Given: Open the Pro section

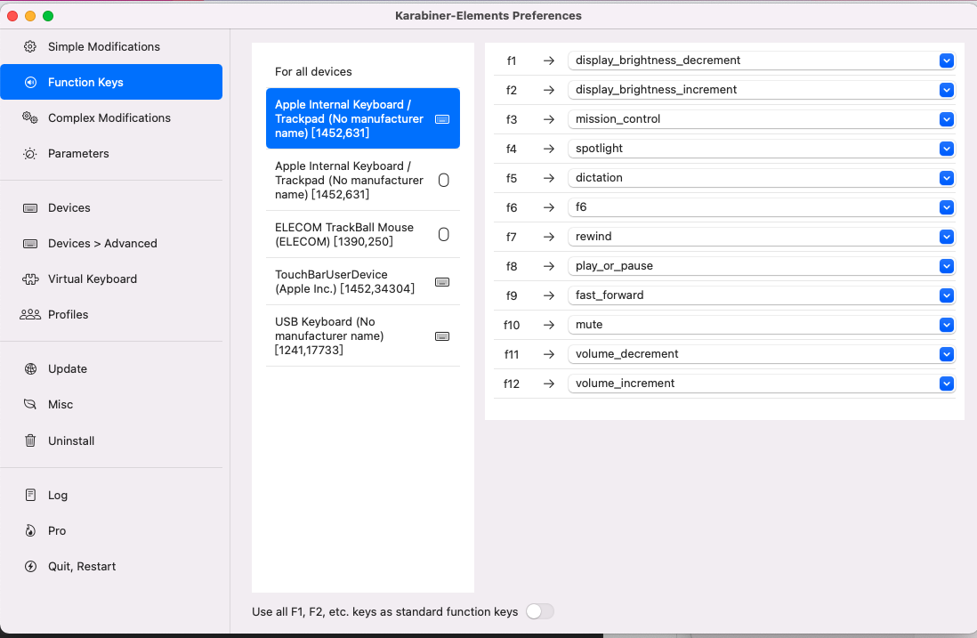Looking at the screenshot, I should tap(111, 531).
